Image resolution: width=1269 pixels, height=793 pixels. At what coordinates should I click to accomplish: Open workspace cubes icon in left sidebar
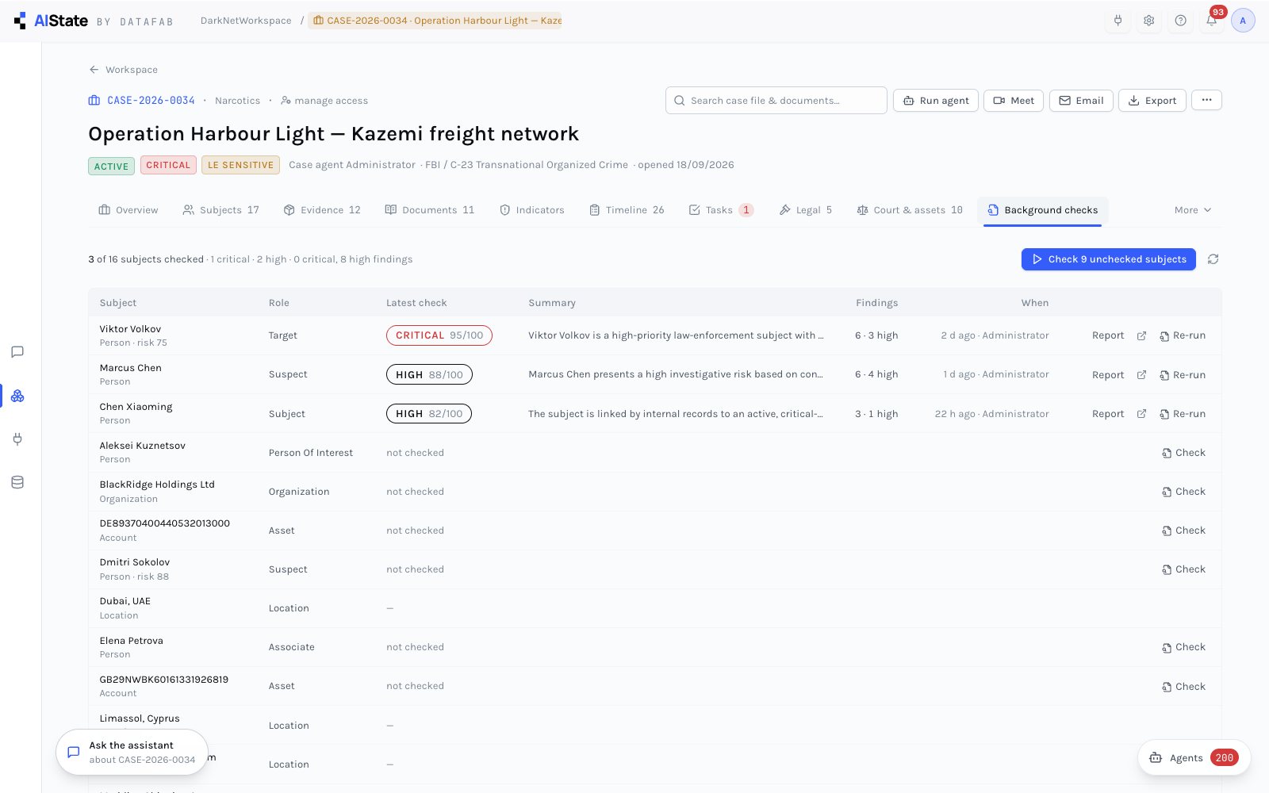click(17, 396)
